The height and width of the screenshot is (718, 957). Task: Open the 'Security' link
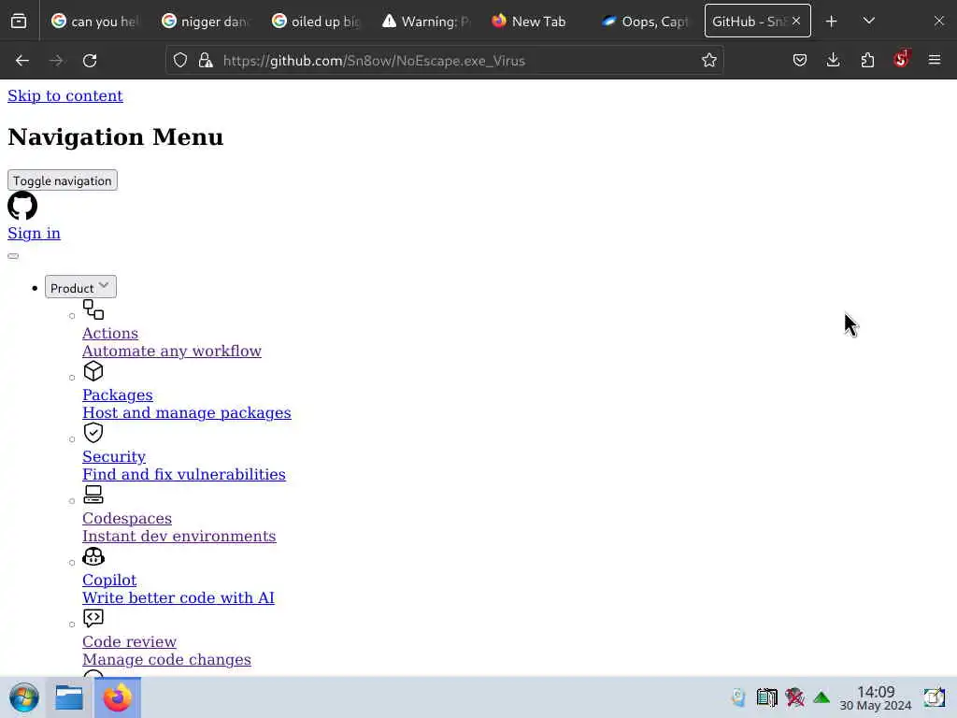click(x=114, y=456)
